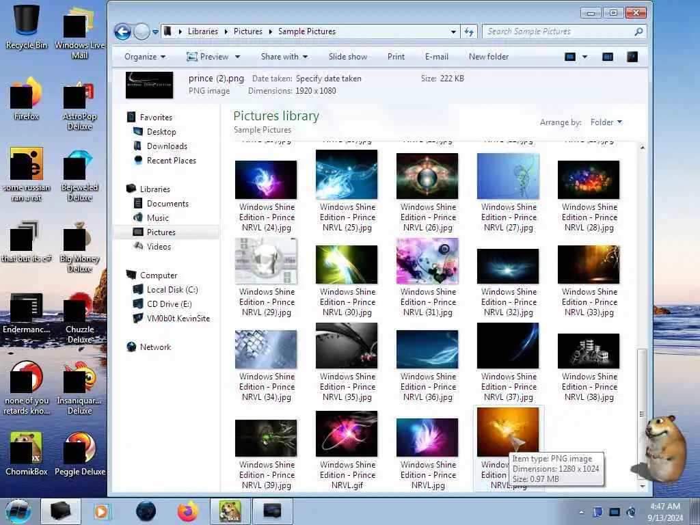Open ChomikBox desktop icon

26,454
